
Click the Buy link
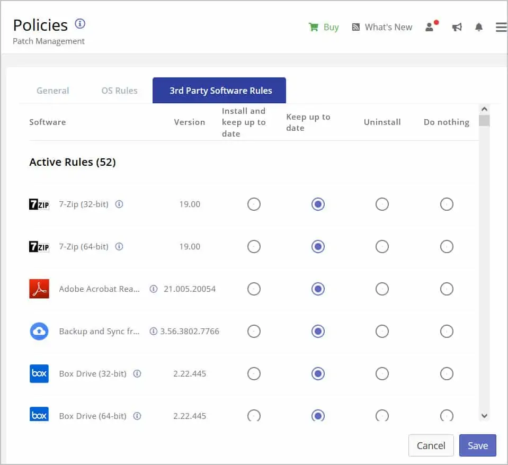click(331, 27)
